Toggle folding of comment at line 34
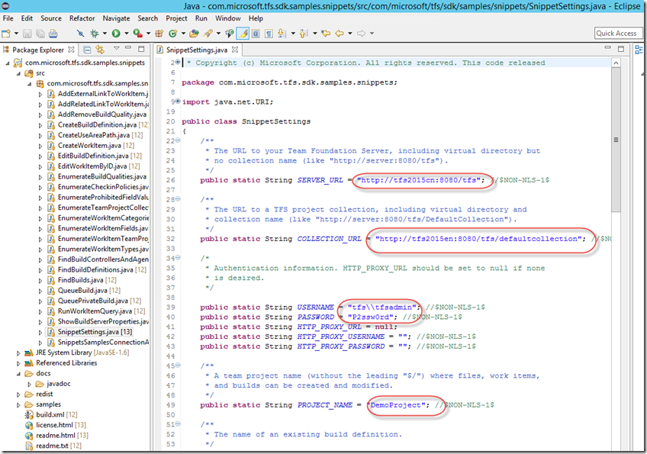The width and height of the screenshot is (647, 454). 178,258
